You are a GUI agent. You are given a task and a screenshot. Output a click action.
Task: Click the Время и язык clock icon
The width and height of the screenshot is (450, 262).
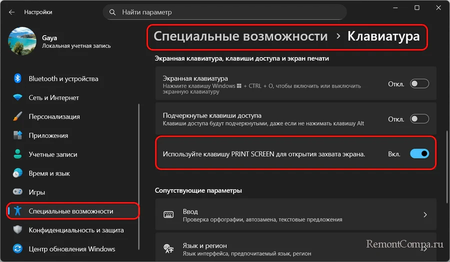[17, 173]
